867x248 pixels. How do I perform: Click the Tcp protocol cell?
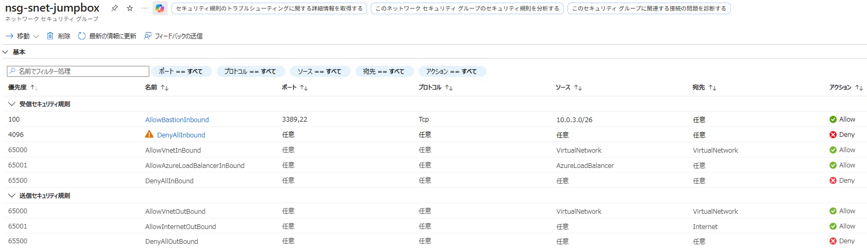[424, 120]
